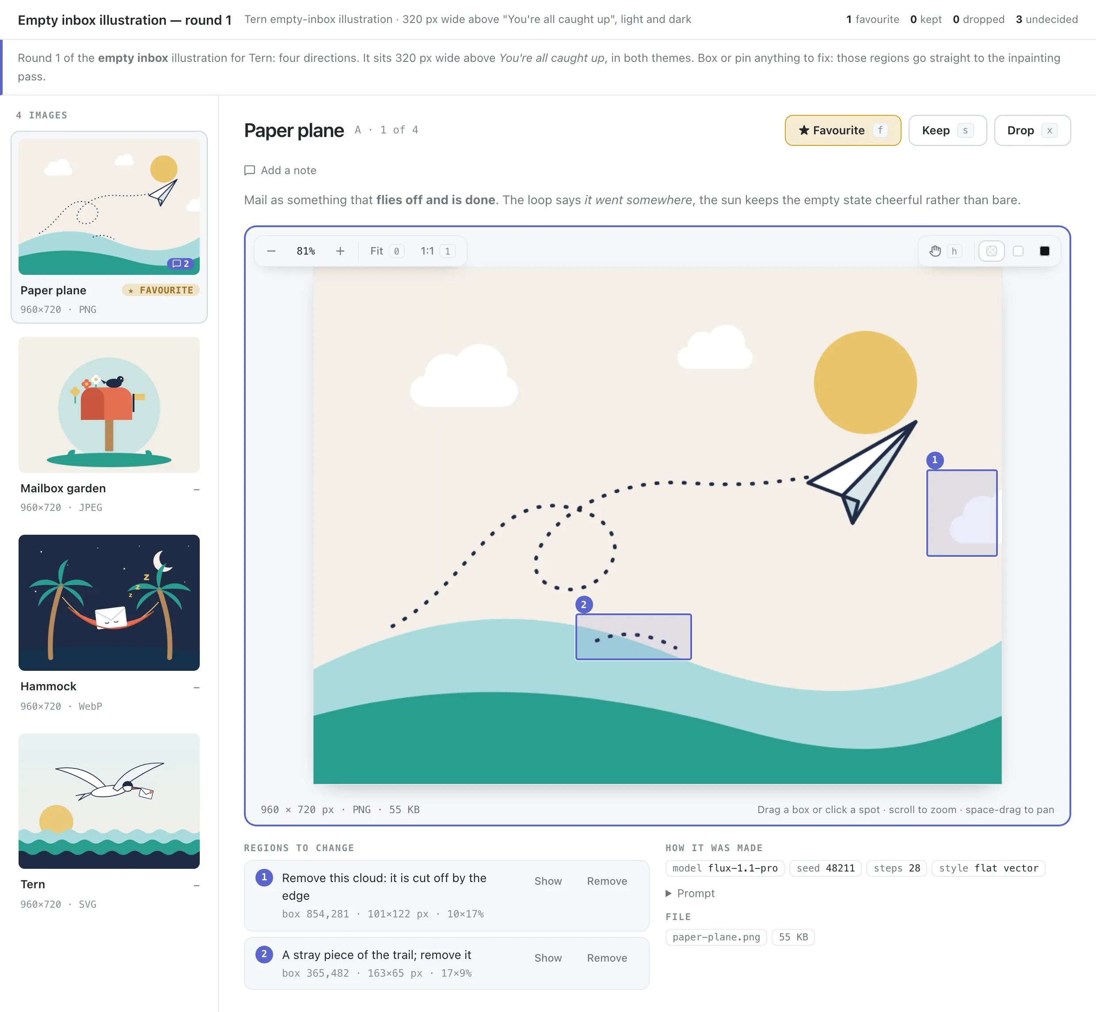
Task: Zoom in with the plus icon
Action: pyautogui.click(x=340, y=251)
